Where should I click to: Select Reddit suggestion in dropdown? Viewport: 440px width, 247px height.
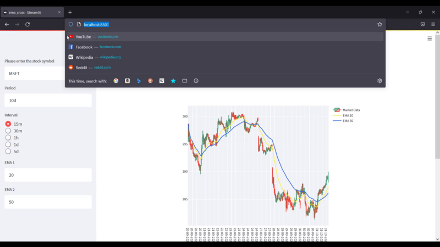click(x=225, y=68)
